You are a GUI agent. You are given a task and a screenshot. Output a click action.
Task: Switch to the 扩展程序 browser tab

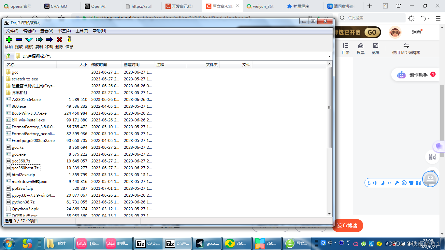(301, 6)
